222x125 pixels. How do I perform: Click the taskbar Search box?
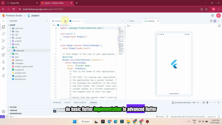click(86, 122)
